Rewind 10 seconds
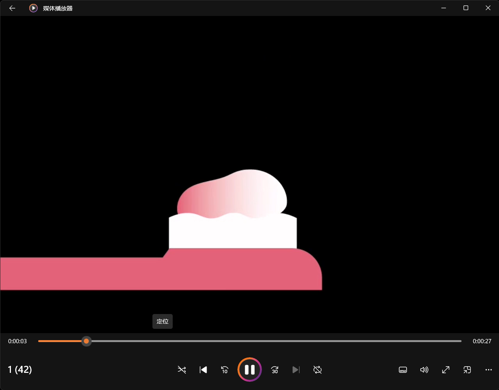Image resolution: width=499 pixels, height=390 pixels. [225, 370]
